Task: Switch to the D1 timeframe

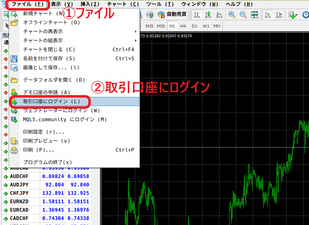Action: click(x=195, y=26)
